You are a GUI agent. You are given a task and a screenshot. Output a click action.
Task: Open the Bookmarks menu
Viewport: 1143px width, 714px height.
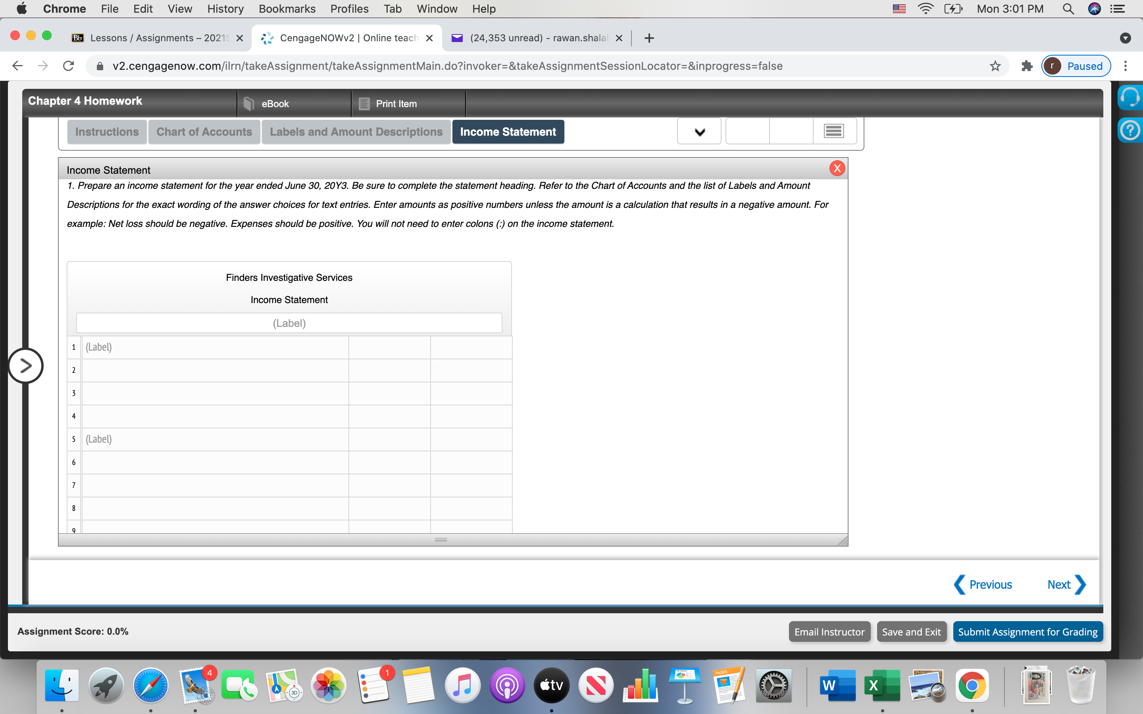(x=287, y=8)
